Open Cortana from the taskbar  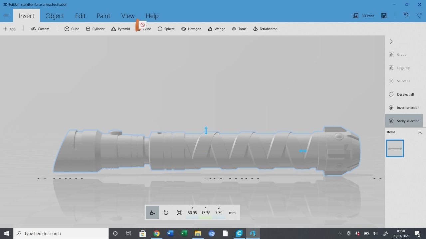[115, 233]
